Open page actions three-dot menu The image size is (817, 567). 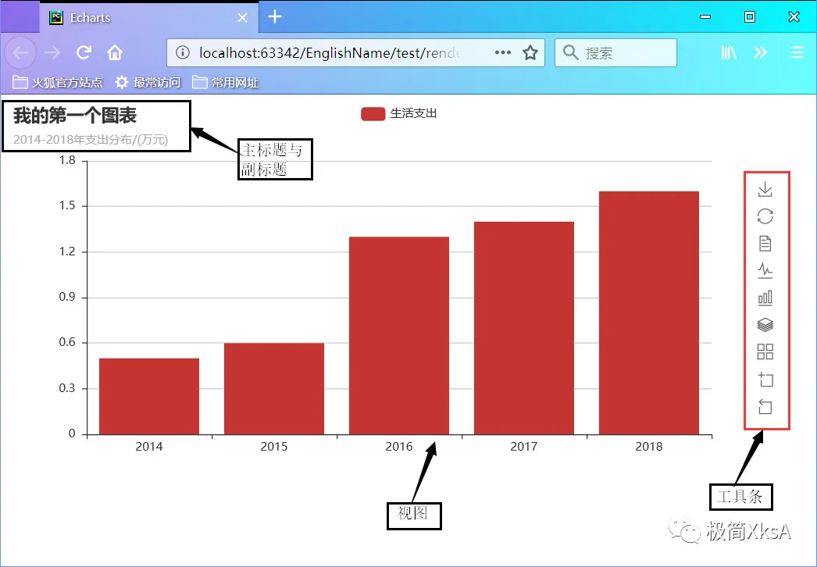(503, 52)
